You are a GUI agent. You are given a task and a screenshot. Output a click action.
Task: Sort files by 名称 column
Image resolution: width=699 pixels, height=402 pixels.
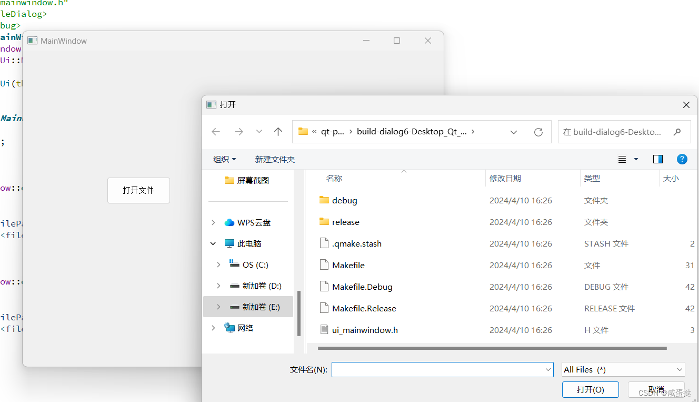point(334,179)
